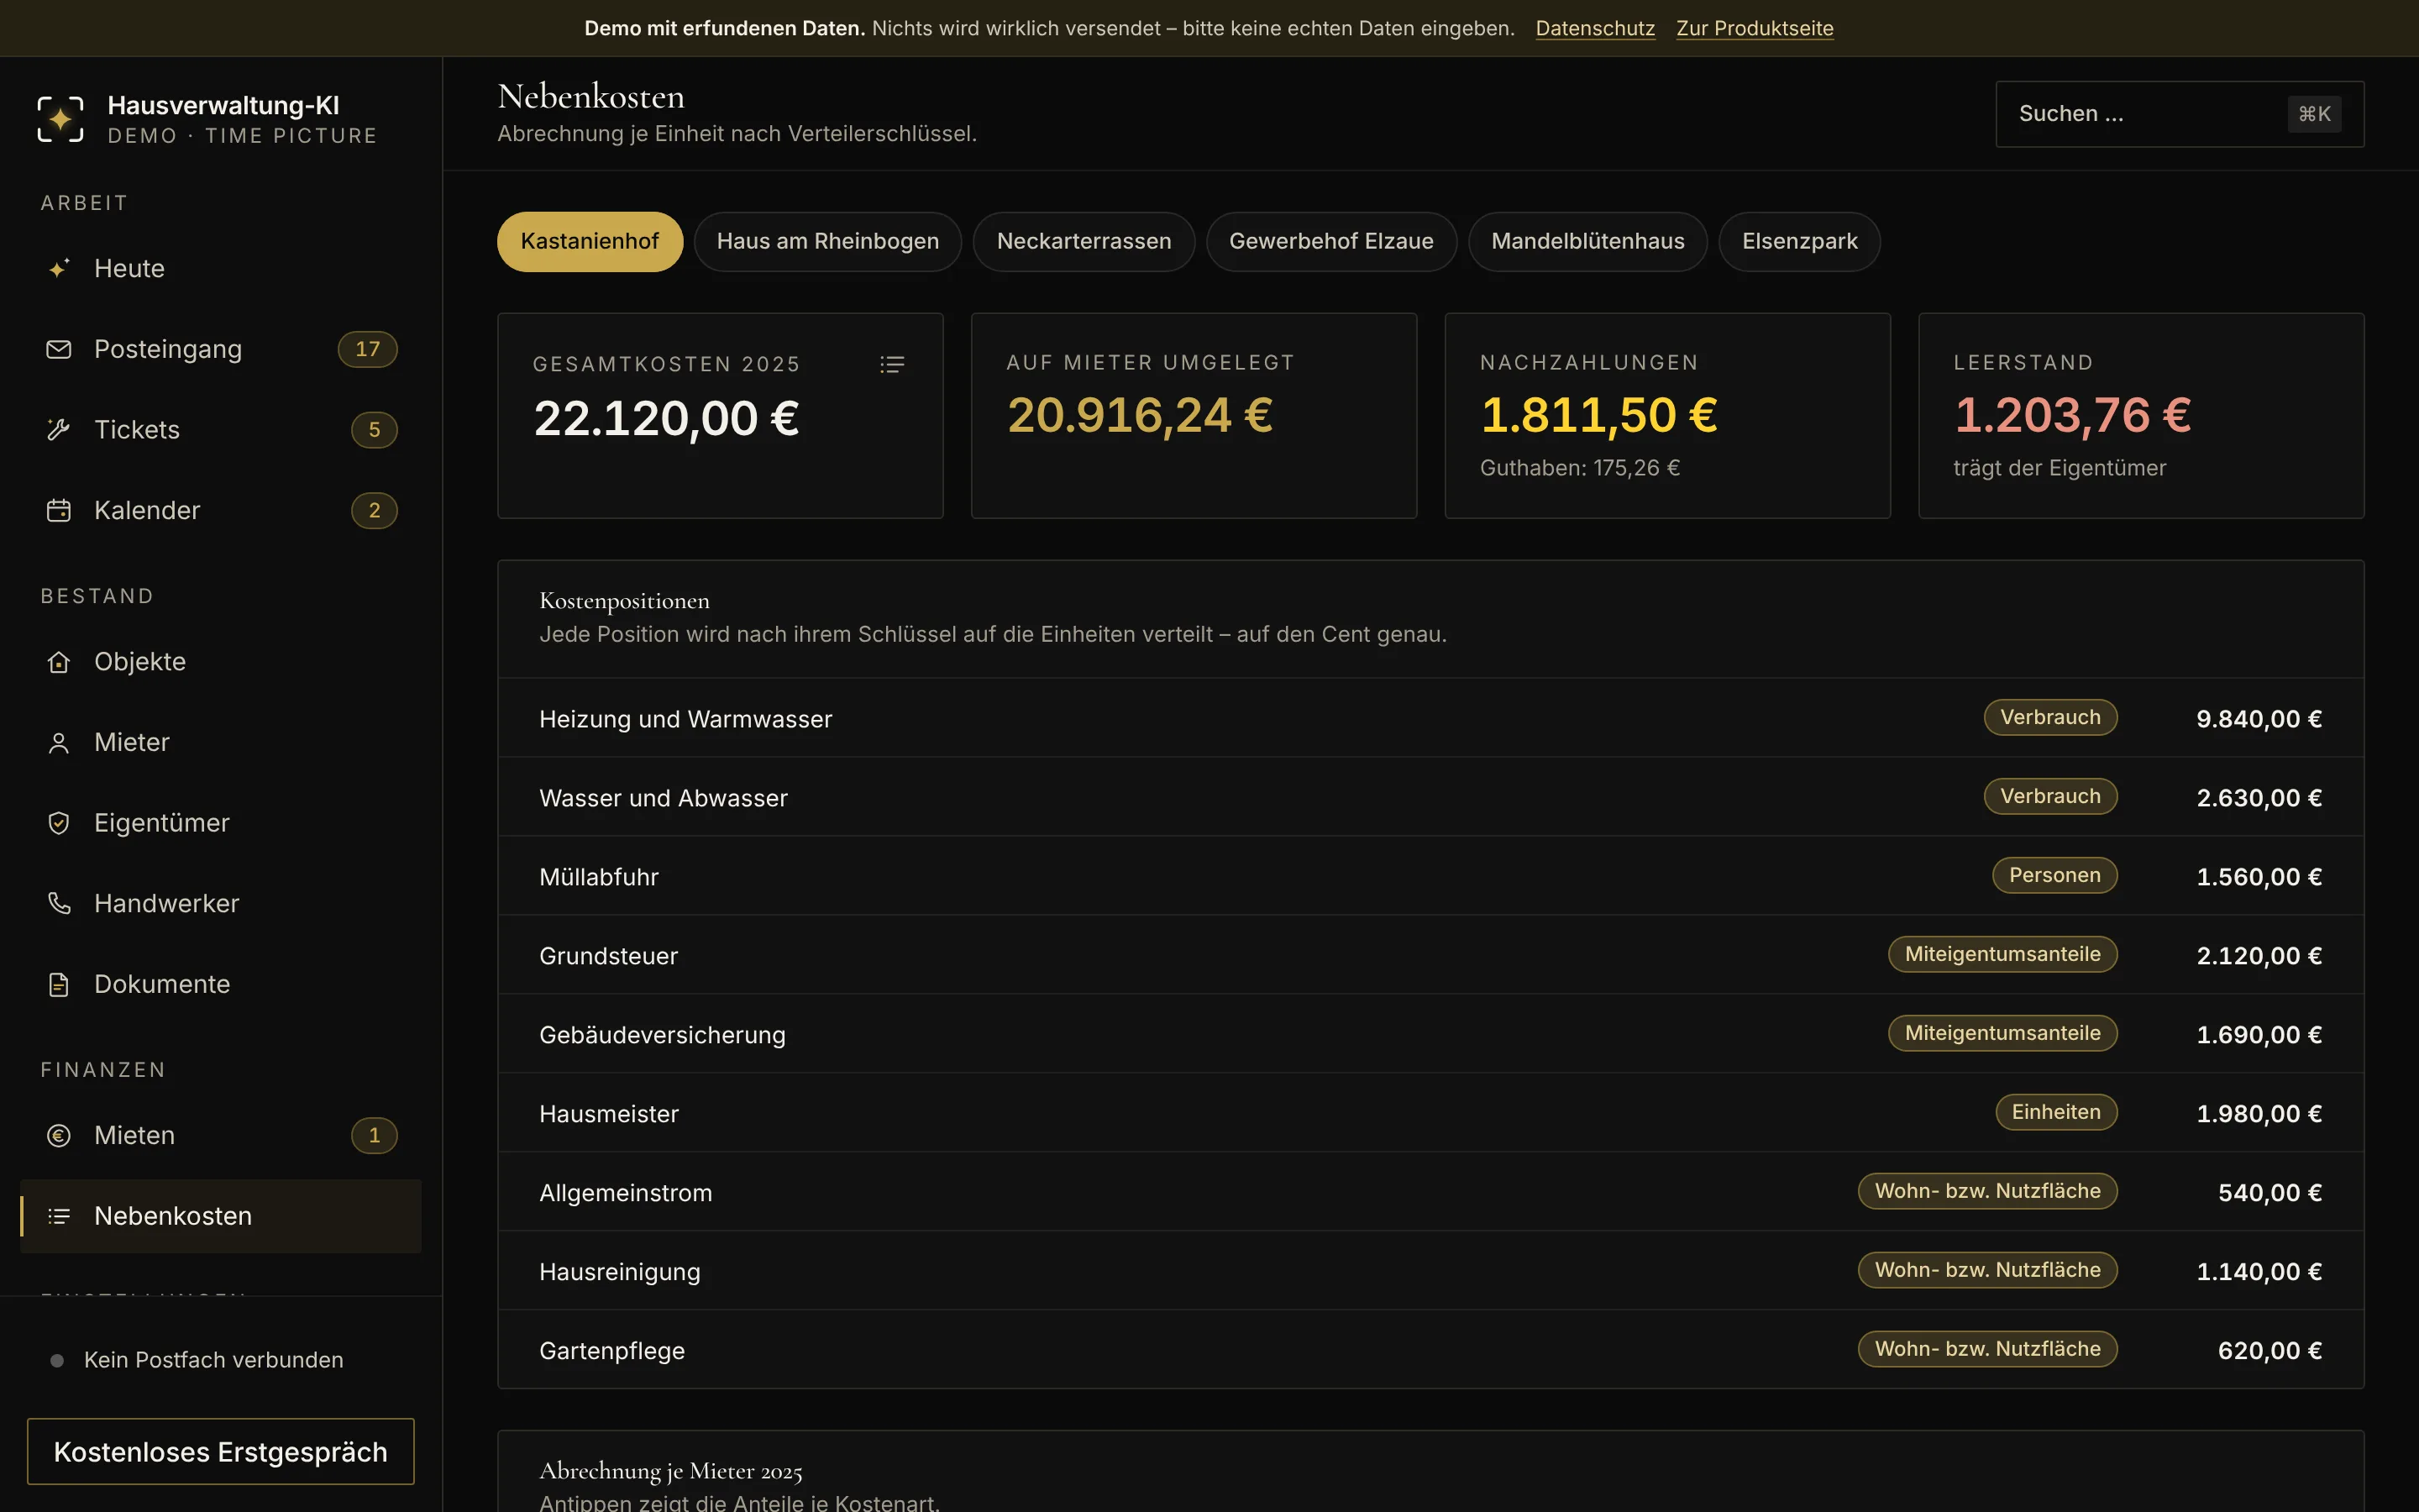Click the Wasser und Abwasser row
This screenshot has width=2419, height=1512.
[x=1430, y=797]
